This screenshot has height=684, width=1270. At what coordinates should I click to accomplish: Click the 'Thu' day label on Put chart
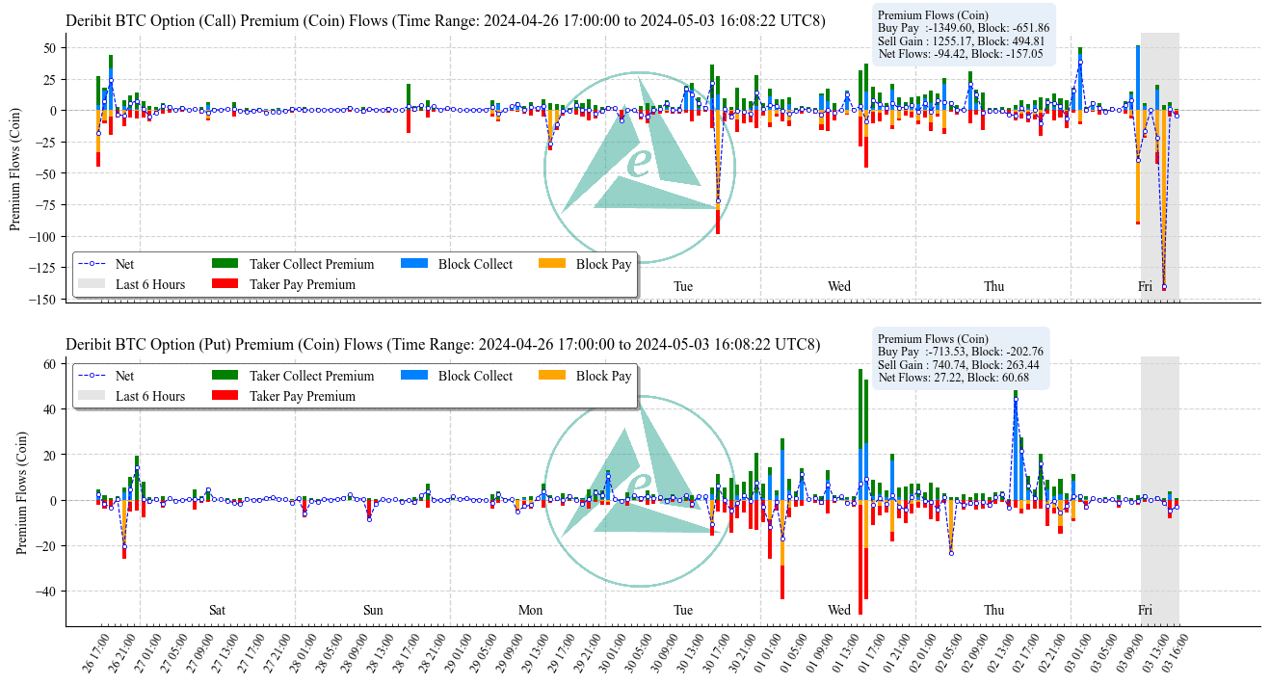(993, 610)
